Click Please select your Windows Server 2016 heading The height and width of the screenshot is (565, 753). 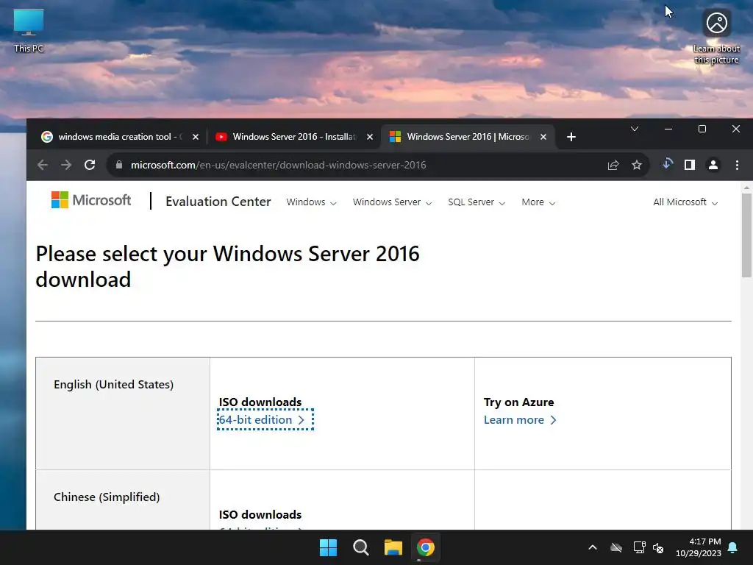pos(228,266)
